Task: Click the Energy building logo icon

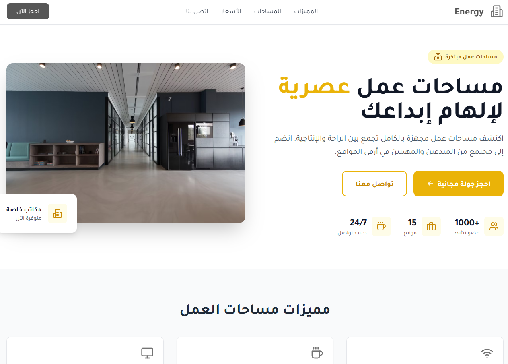Action: [497, 12]
